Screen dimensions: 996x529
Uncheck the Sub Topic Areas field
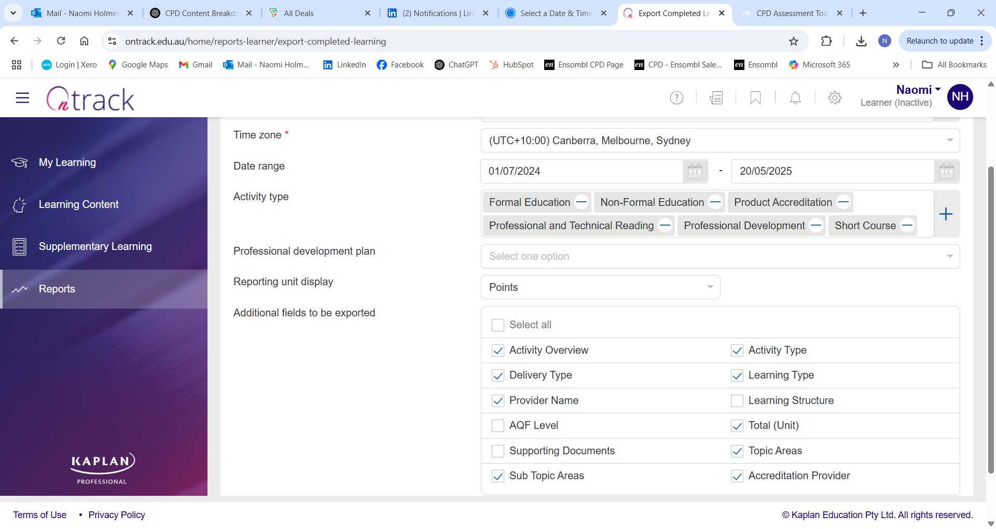click(498, 476)
